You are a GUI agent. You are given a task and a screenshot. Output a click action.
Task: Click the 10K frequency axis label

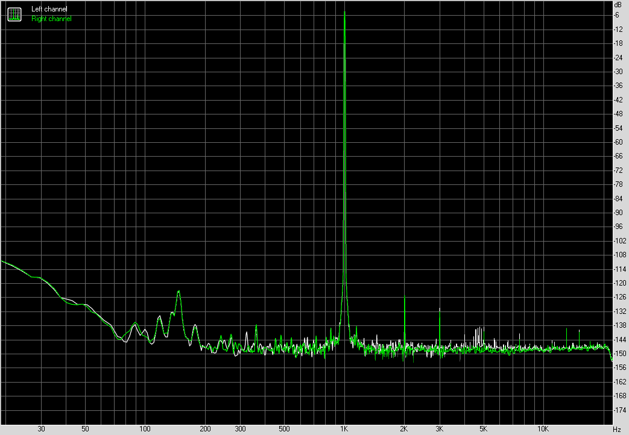click(x=543, y=429)
